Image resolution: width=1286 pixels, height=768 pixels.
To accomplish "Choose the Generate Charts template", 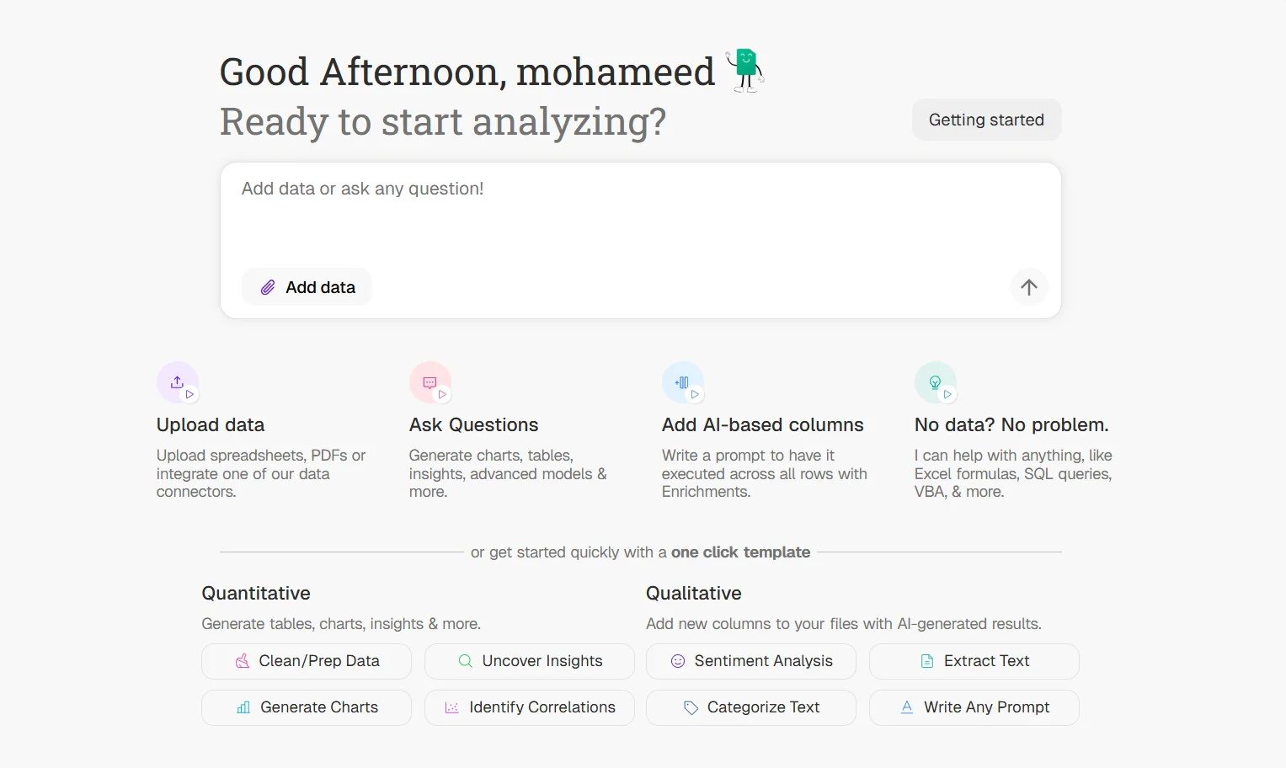I will point(307,707).
